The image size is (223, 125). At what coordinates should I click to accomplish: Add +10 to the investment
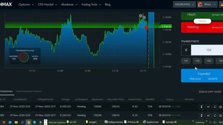(186, 61)
